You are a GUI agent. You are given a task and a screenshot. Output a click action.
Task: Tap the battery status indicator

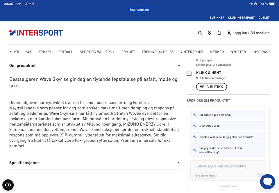(272, 4)
